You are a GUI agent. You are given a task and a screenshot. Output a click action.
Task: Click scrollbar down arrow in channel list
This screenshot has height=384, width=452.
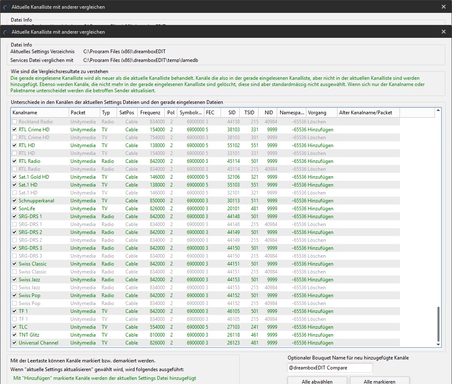[438, 345]
